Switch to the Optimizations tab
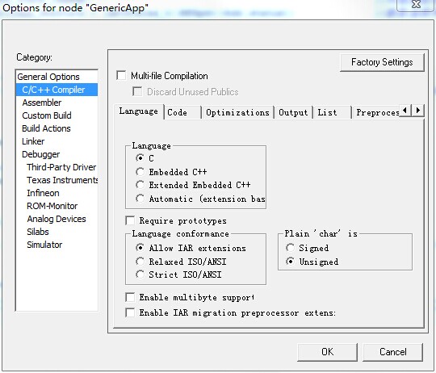 coord(237,112)
